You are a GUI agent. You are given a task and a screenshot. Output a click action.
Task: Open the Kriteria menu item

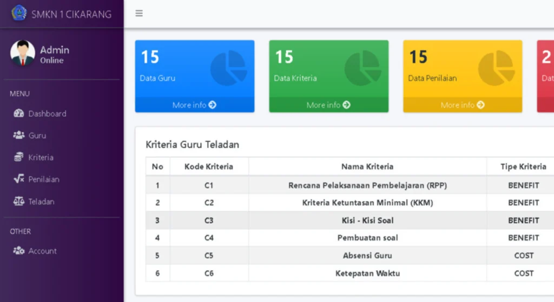pos(41,157)
